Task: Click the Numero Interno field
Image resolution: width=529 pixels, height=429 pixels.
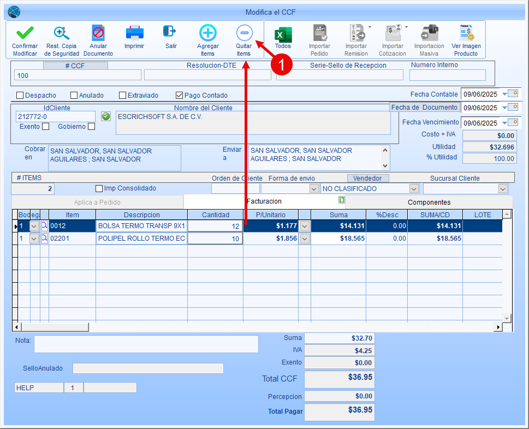Action: [x=447, y=75]
